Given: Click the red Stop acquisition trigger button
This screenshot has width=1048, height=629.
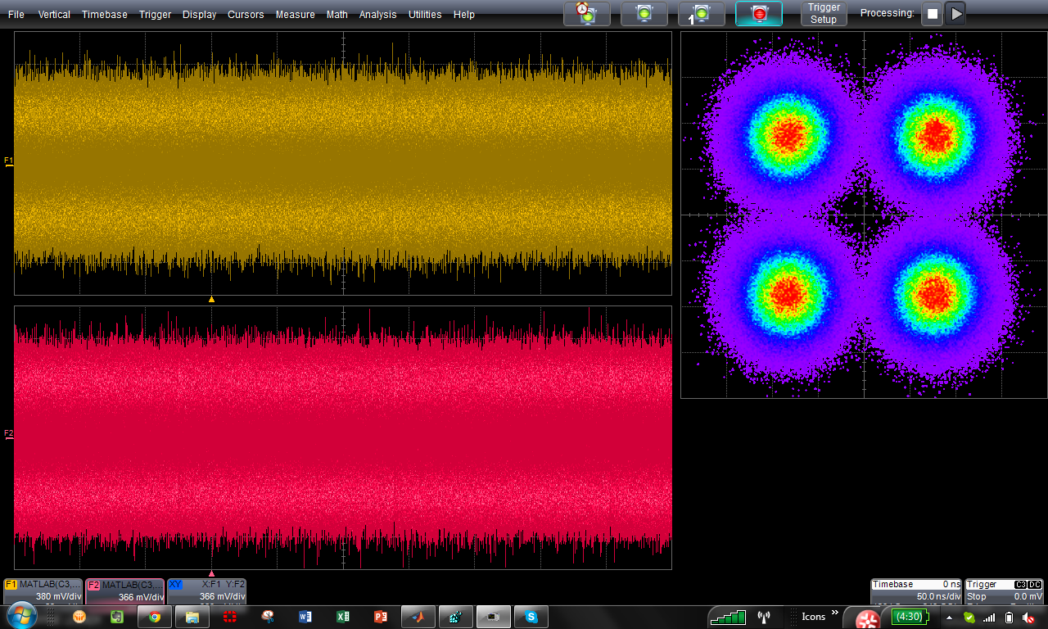Looking at the screenshot, I should point(758,14).
